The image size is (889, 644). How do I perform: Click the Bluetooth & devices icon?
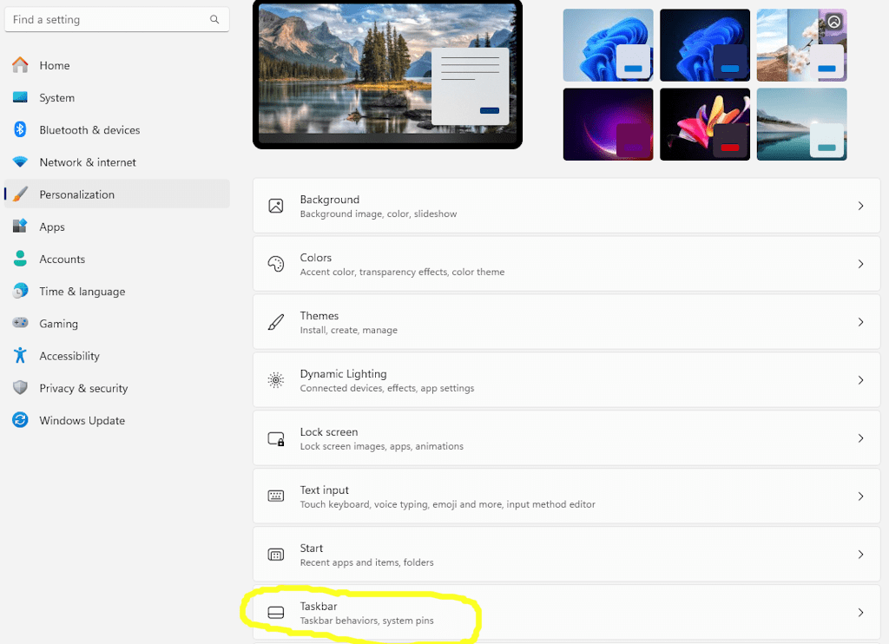click(18, 129)
